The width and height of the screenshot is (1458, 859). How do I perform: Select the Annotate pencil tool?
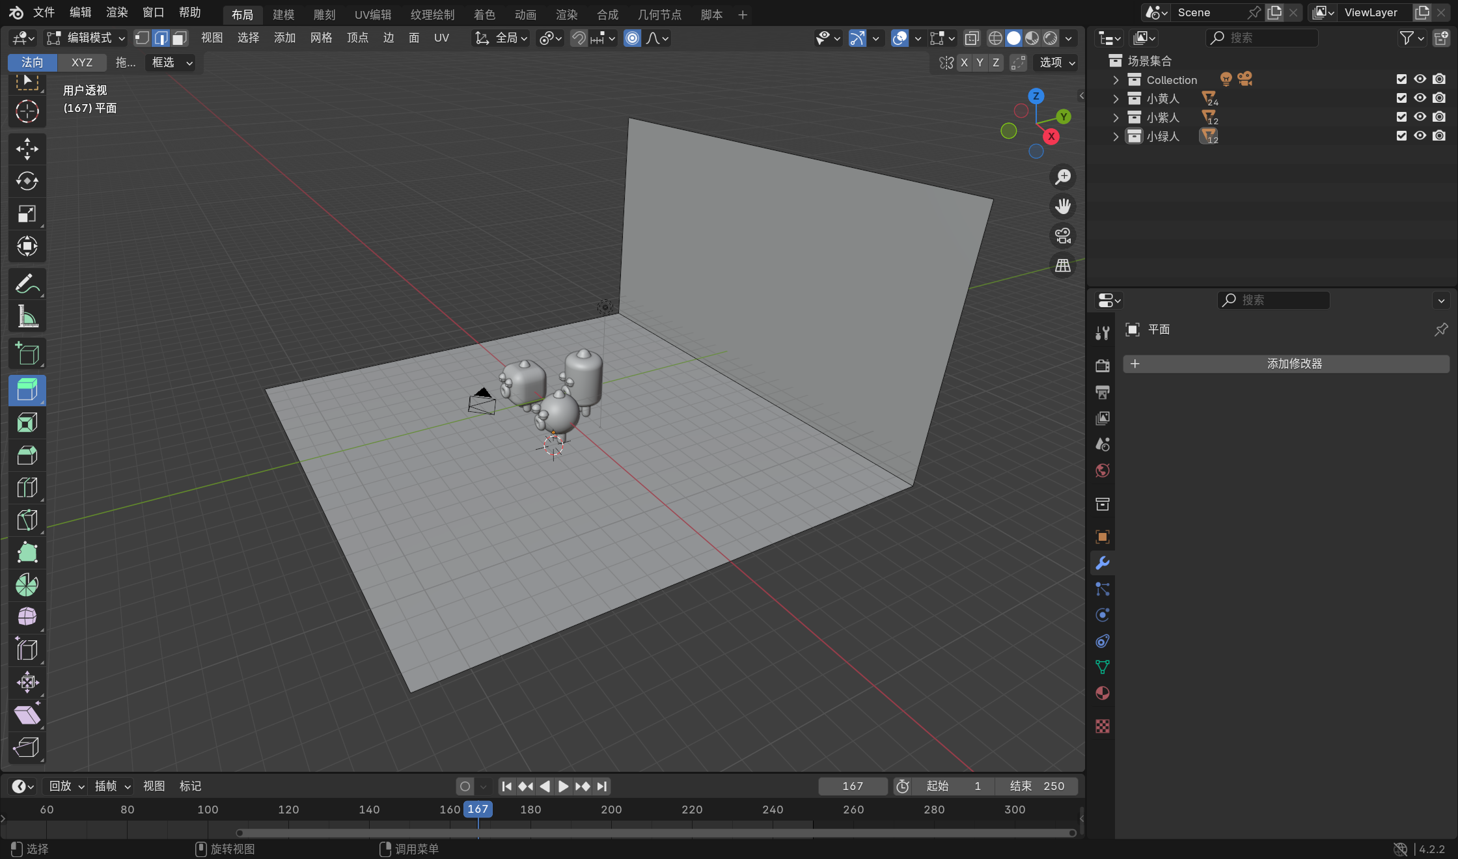[27, 284]
